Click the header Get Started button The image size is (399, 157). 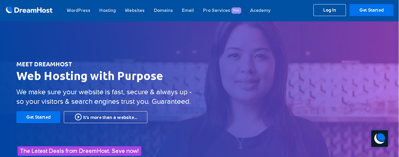[371, 10]
